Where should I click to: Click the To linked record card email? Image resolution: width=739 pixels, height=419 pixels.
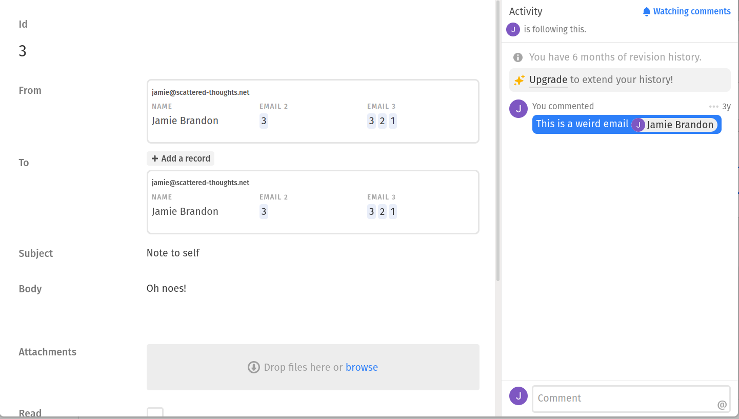201,183
